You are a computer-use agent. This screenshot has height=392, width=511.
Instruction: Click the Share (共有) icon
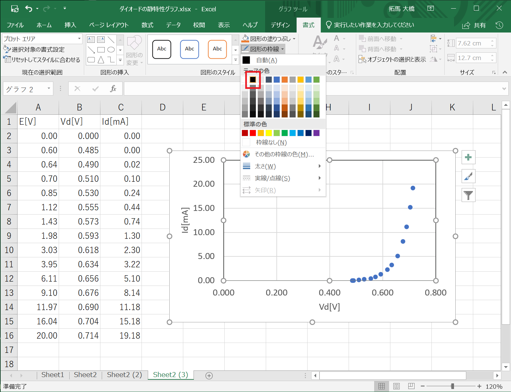click(466, 25)
